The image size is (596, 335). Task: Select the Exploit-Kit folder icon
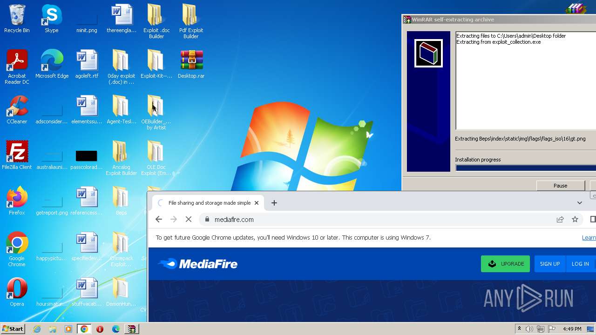(156, 64)
